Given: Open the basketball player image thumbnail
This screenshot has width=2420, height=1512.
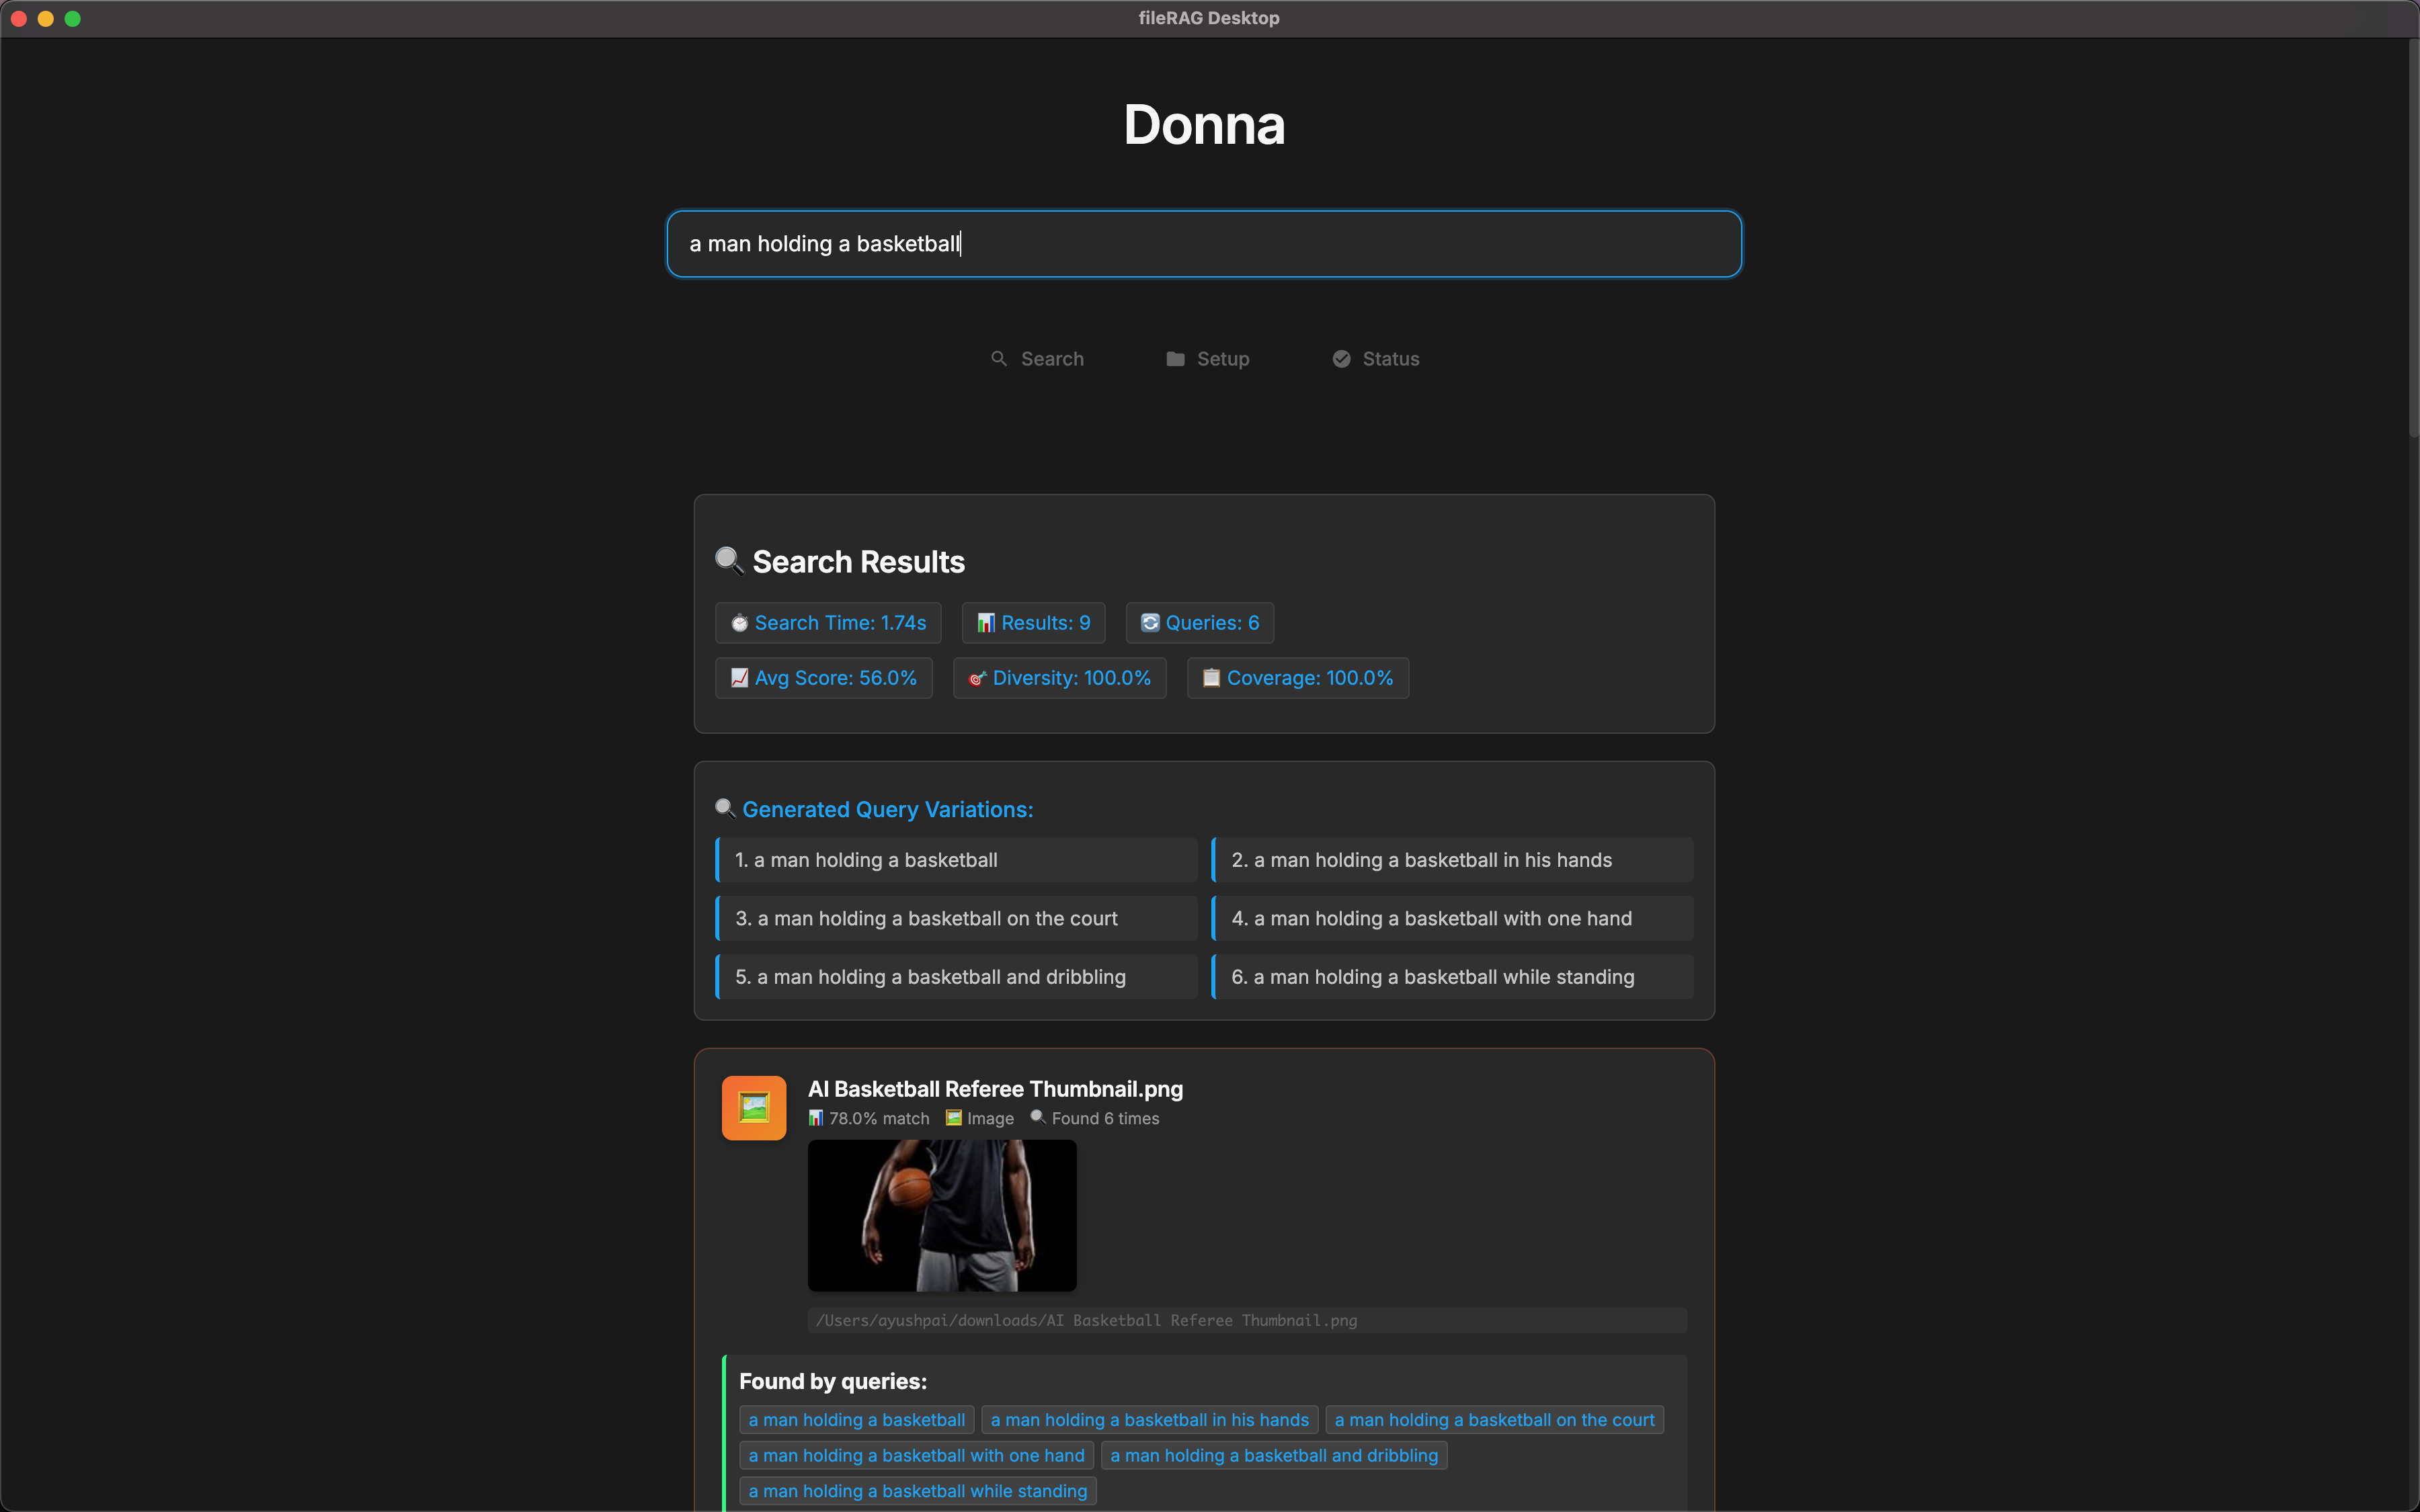Looking at the screenshot, I should pyautogui.click(x=942, y=1215).
